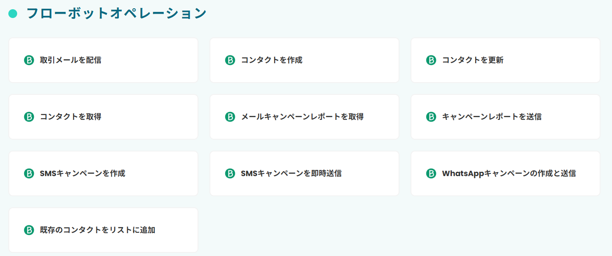
Task: Open the 取引メールを配信 operation
Action: (70, 60)
